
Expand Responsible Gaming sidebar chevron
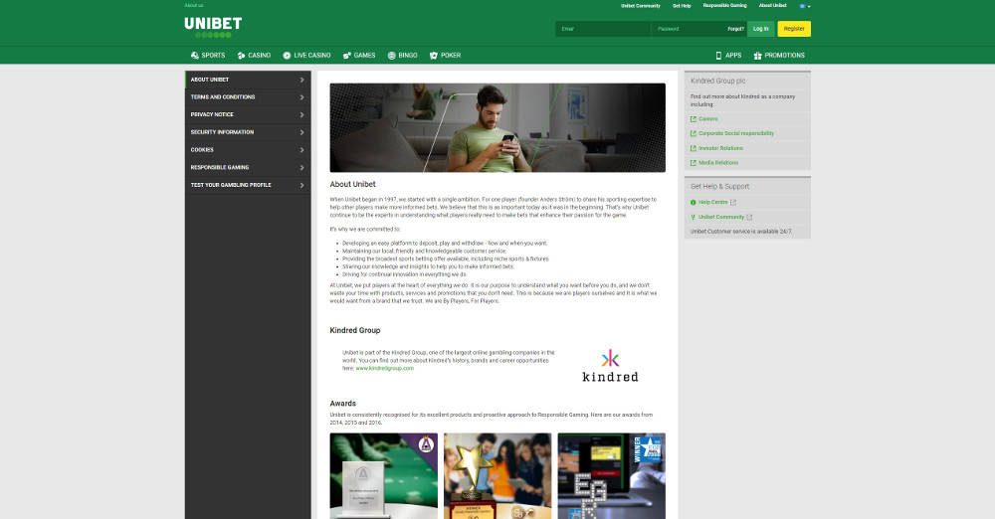(x=301, y=167)
